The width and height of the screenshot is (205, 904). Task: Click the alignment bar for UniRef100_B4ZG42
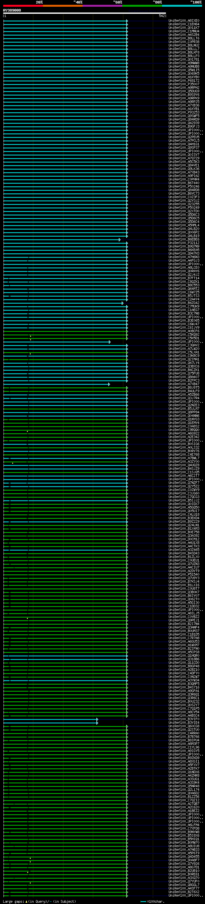click(63, 303)
